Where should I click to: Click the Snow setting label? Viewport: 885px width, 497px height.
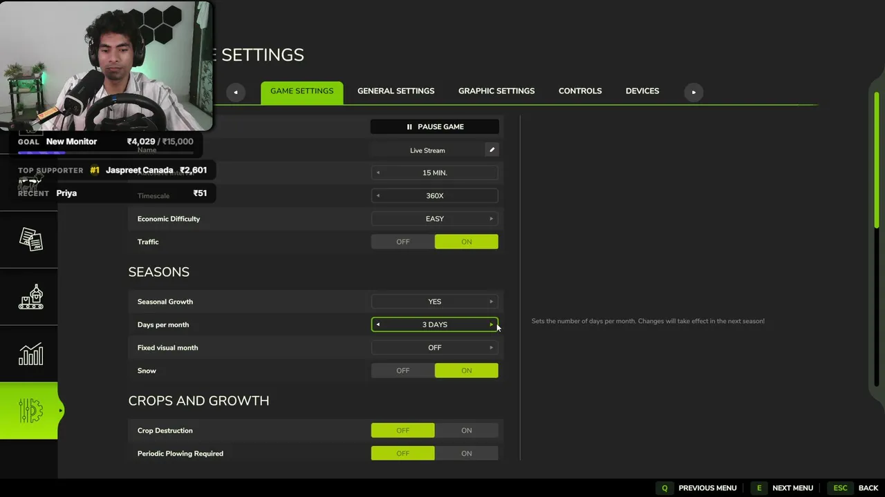click(147, 371)
